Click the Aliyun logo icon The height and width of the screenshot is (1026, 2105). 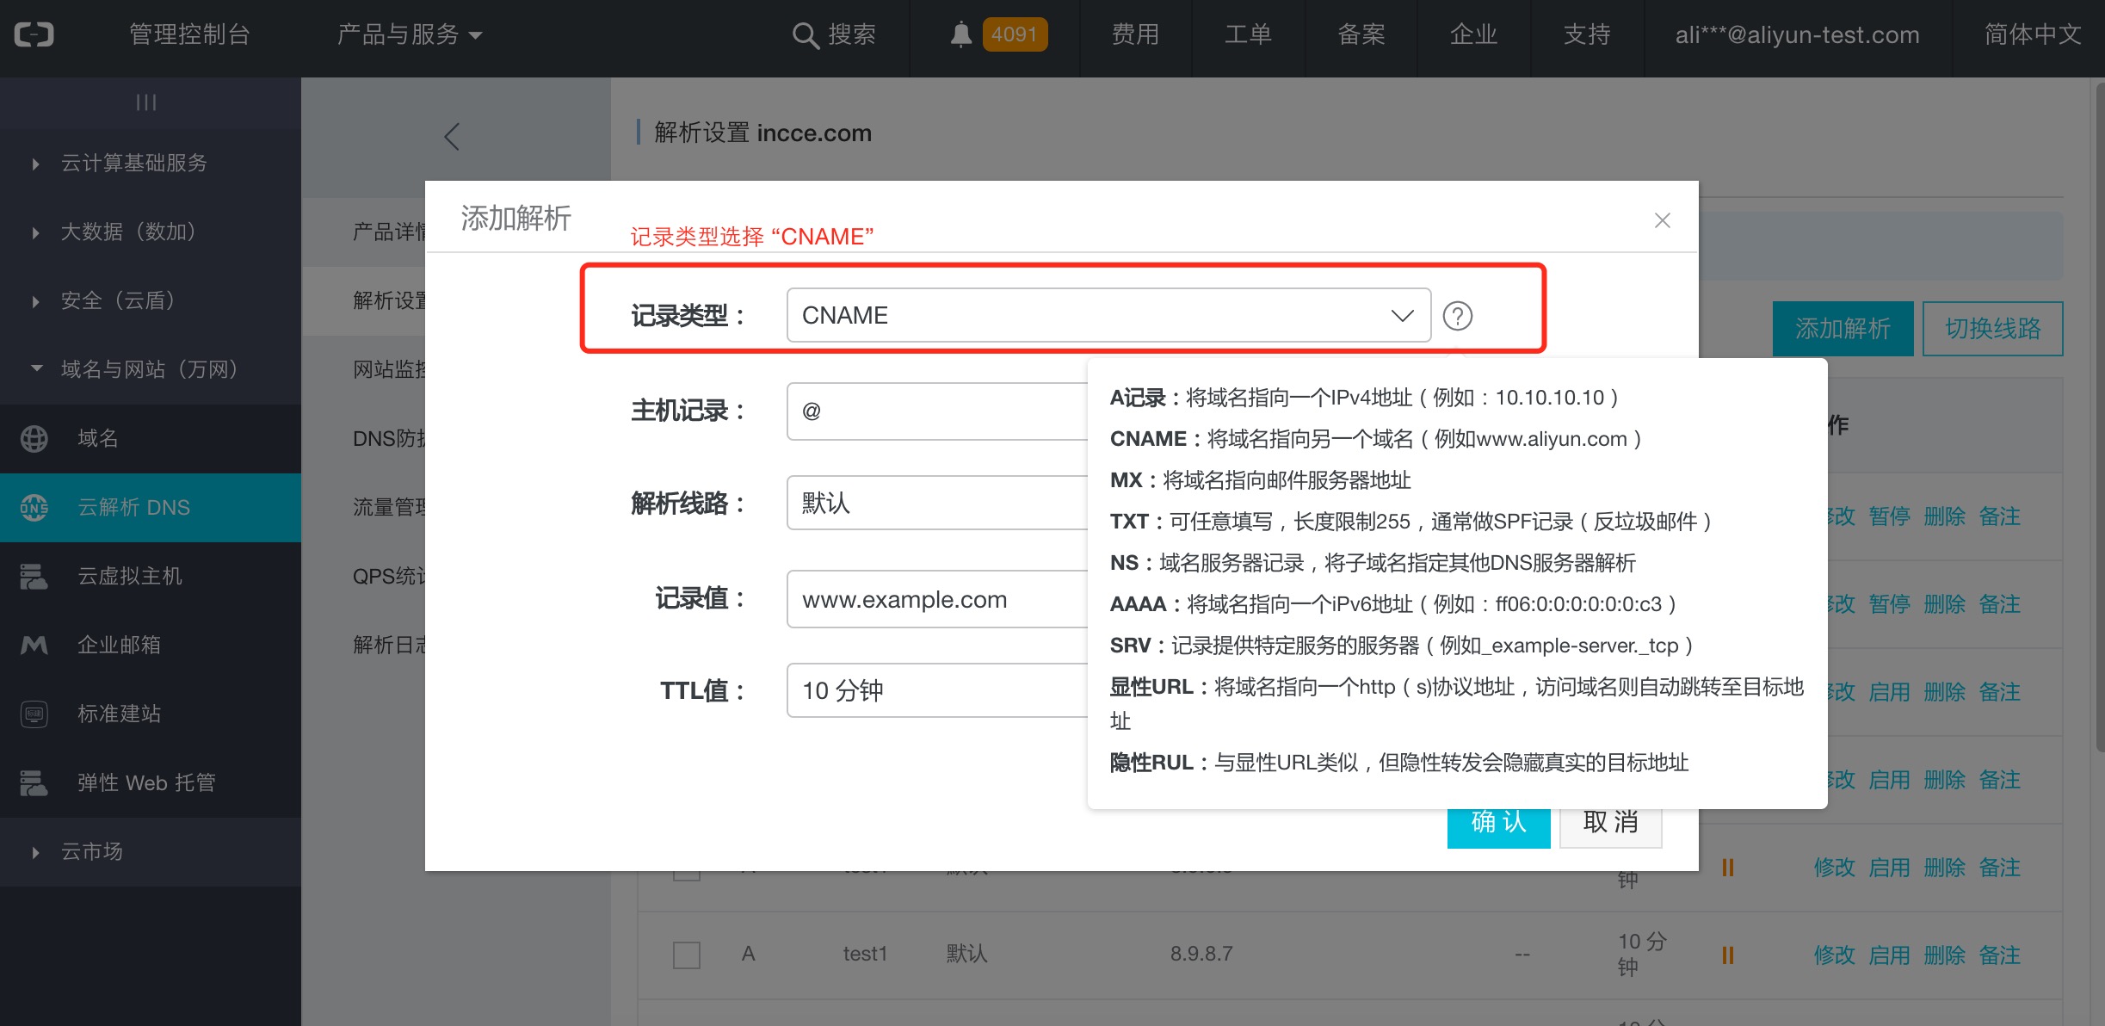click(34, 34)
